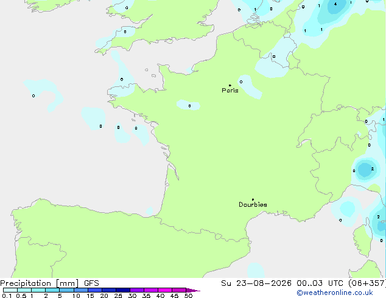Select the 30–35 mm purple swatch

(x=136, y=290)
